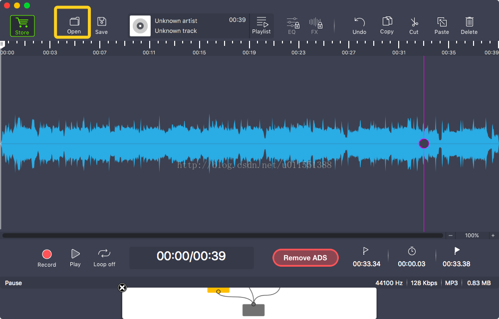Open the Store with the cart icon
Image resolution: width=499 pixels, height=319 pixels.
point(22,26)
